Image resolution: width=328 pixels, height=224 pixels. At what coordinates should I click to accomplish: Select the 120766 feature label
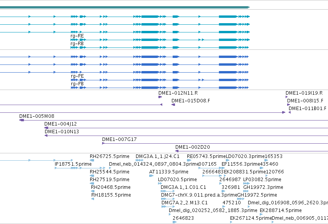(x=275, y=172)
